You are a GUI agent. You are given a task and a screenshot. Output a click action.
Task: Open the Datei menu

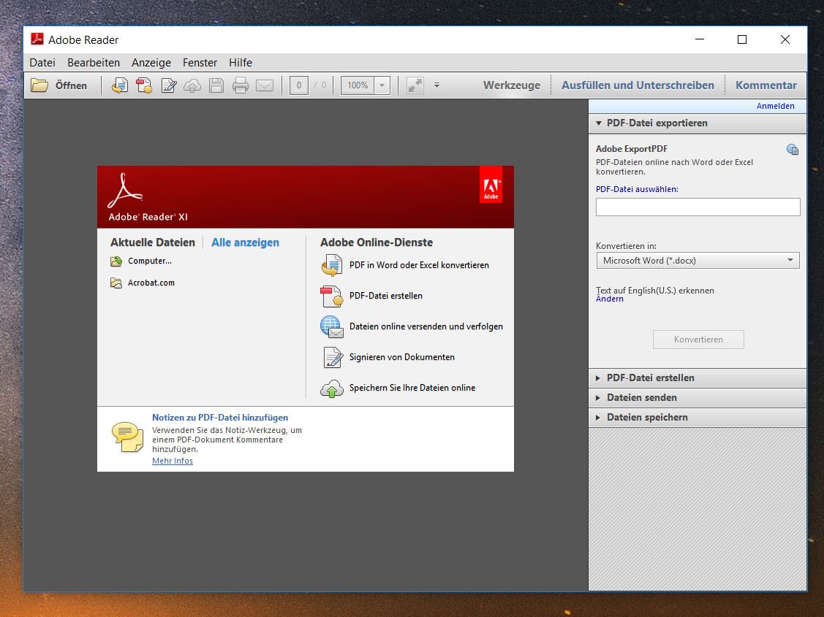click(x=42, y=63)
